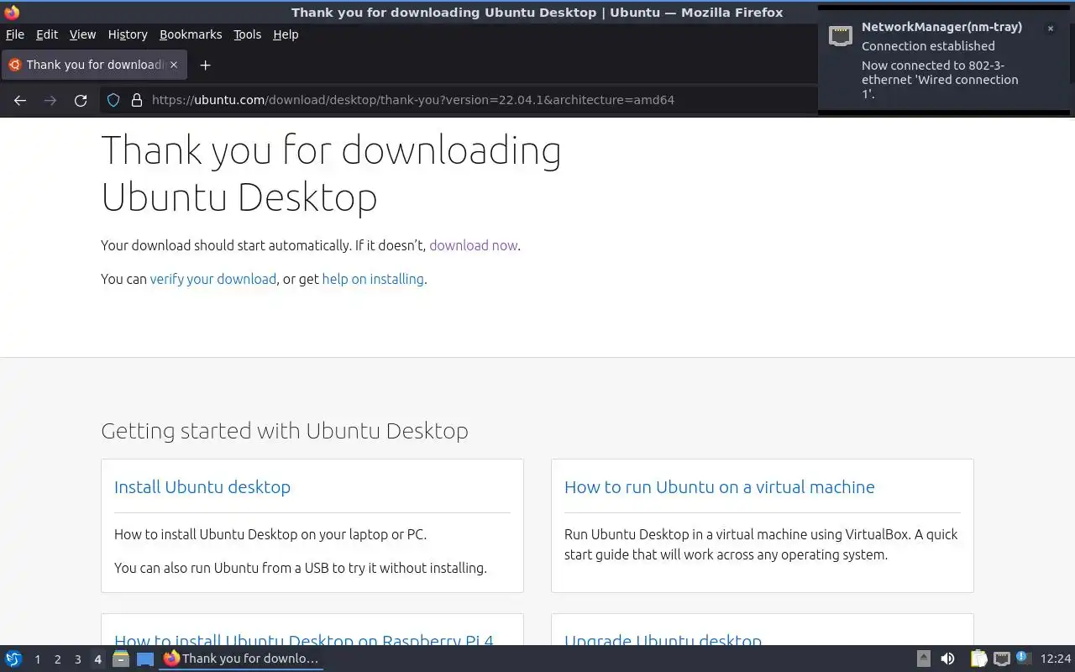Image resolution: width=1075 pixels, height=672 pixels.
Task: Click the 'Getting started with Ubuntu Desktop' heading
Action: [x=285, y=431]
